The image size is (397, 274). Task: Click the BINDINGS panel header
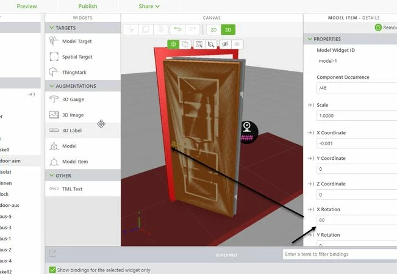click(227, 255)
